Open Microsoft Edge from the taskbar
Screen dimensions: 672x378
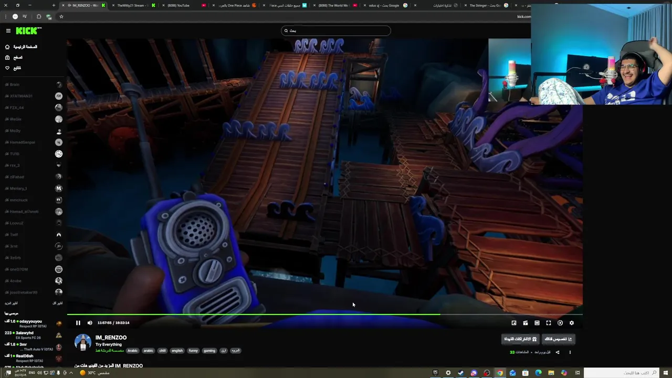pos(538,373)
